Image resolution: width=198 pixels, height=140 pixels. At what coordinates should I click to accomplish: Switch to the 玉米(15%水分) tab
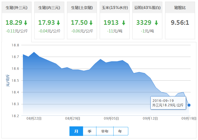115,20
